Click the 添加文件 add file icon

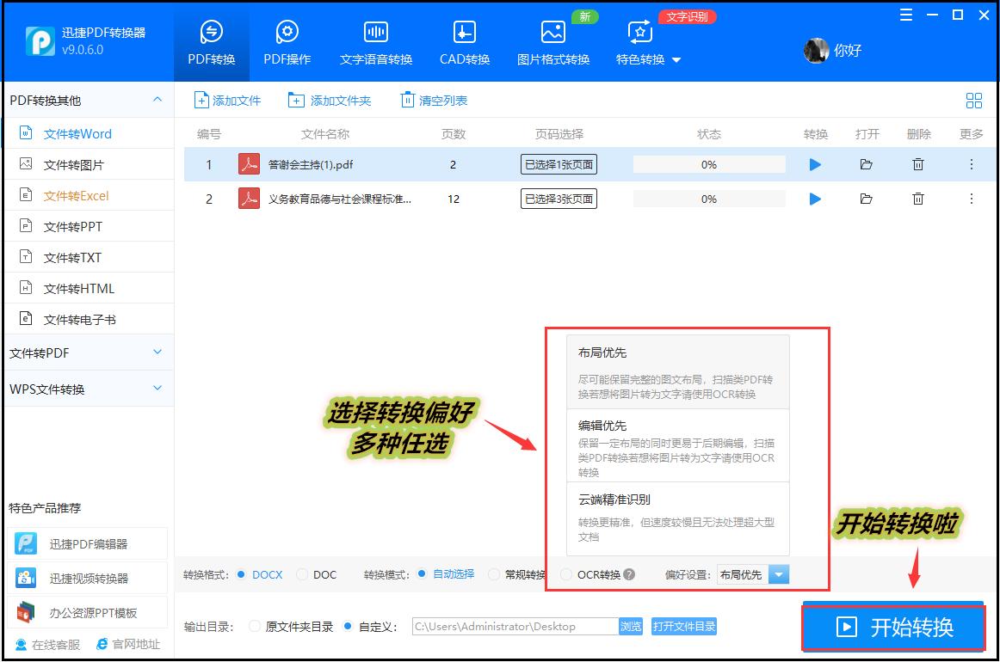coord(201,100)
